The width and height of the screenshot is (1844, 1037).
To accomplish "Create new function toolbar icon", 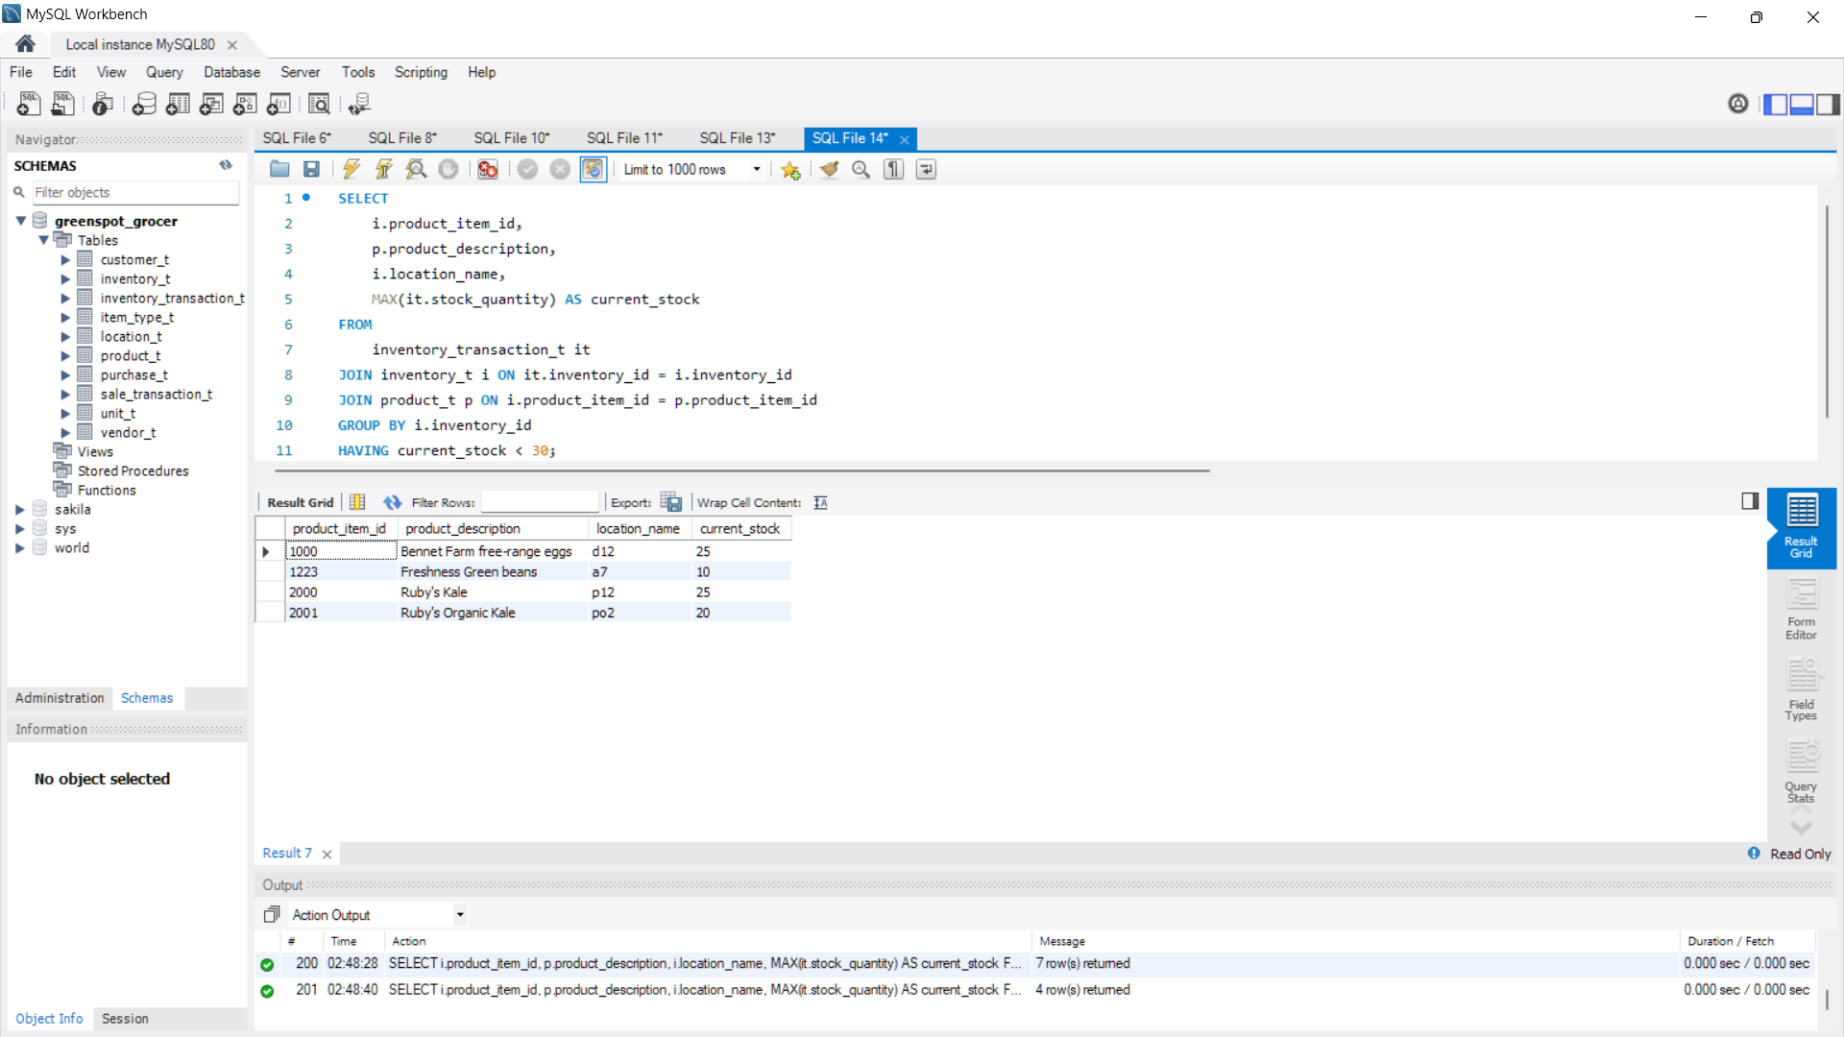I will 279,104.
